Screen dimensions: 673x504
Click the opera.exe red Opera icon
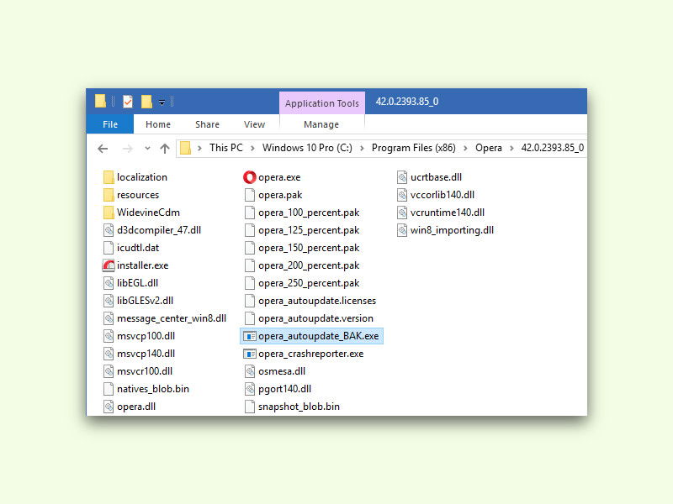tap(249, 177)
